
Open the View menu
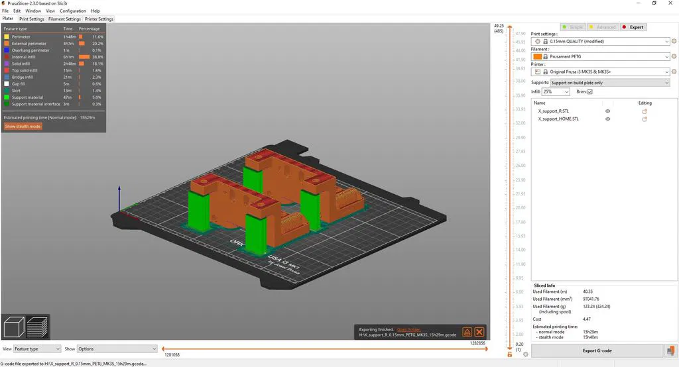(x=50, y=11)
